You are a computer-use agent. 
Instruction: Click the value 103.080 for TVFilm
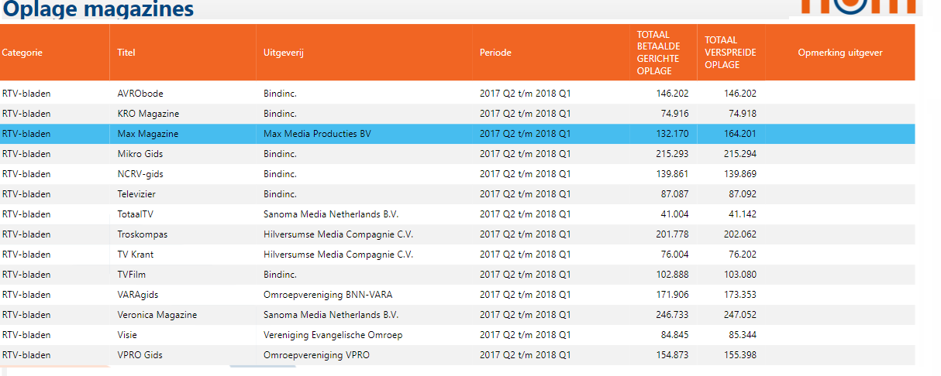pos(739,275)
